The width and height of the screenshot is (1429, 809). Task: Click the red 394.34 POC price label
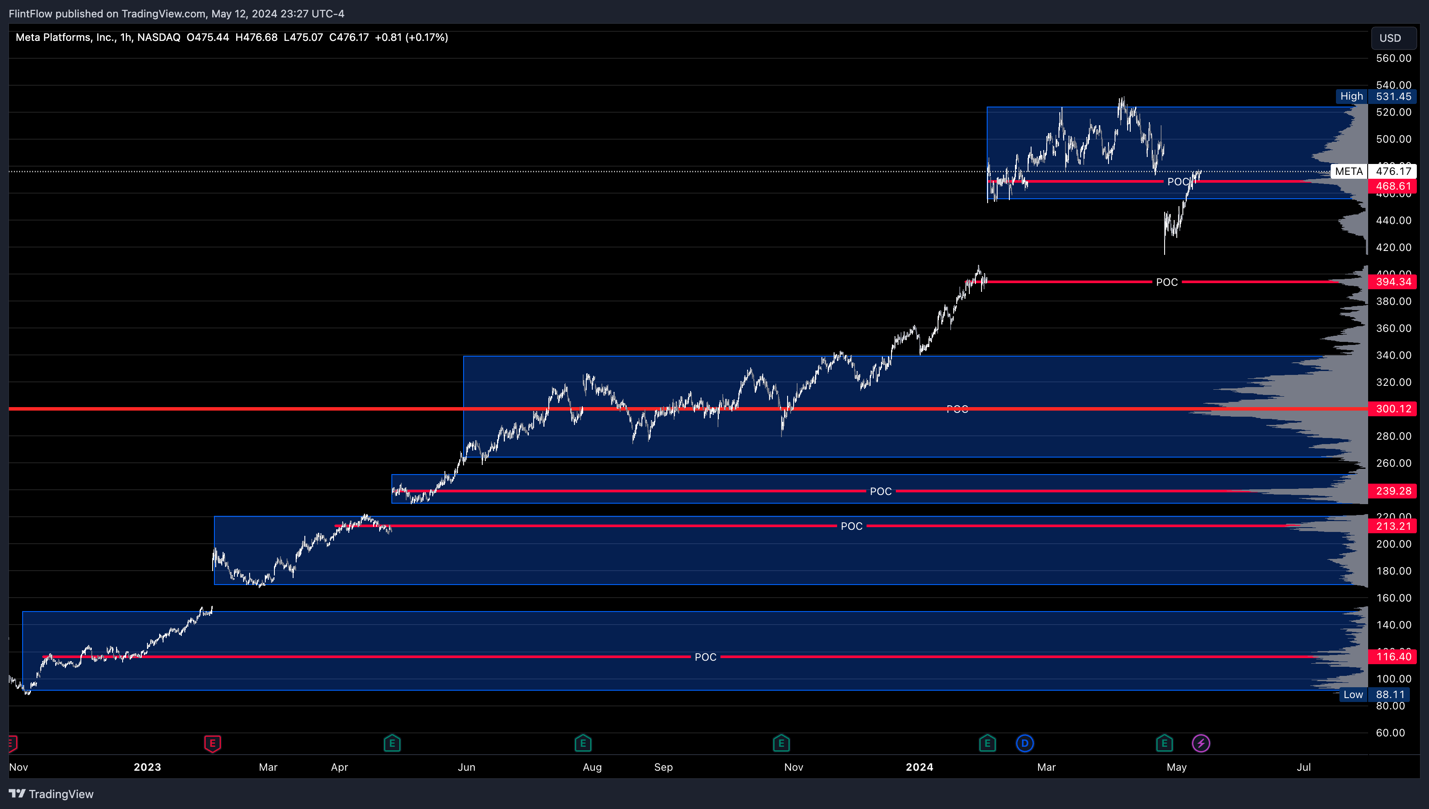pyautogui.click(x=1393, y=282)
